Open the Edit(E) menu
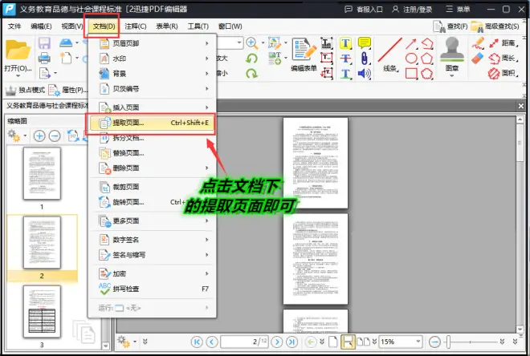The width and height of the screenshot is (530, 356). point(41,26)
